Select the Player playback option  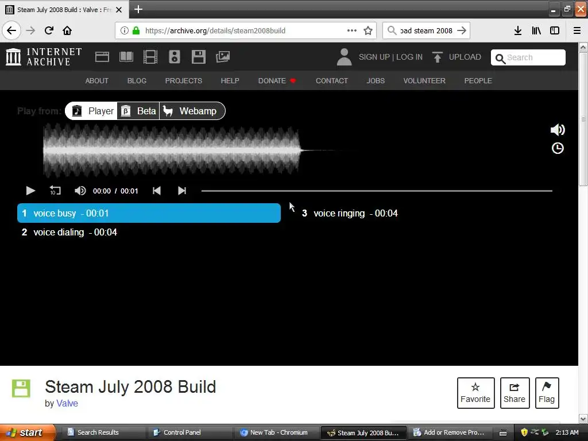91,111
